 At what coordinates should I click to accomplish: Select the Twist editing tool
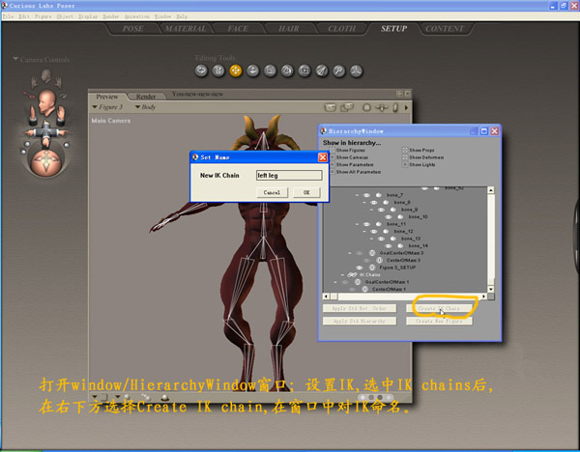pos(218,71)
